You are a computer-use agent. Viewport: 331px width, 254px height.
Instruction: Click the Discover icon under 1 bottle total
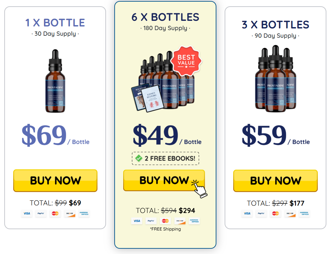(70, 213)
